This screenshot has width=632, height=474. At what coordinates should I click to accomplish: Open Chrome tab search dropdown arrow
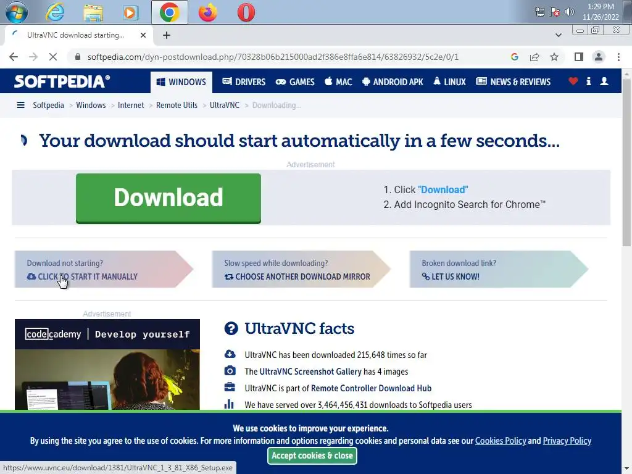pyautogui.click(x=558, y=35)
